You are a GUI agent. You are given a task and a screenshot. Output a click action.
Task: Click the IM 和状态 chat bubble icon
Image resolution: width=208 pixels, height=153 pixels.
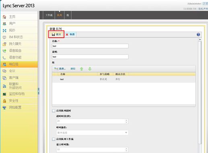click(x=4, y=37)
